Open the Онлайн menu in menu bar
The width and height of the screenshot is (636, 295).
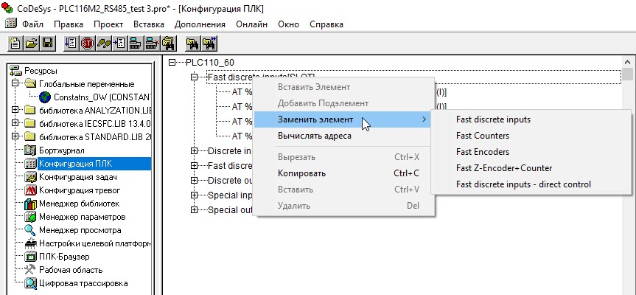click(251, 24)
